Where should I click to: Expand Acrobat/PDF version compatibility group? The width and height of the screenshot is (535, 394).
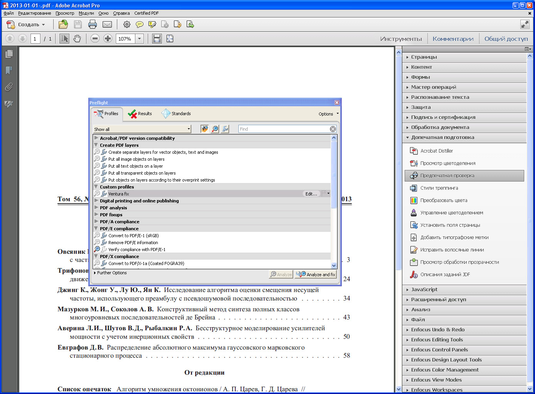coord(96,138)
